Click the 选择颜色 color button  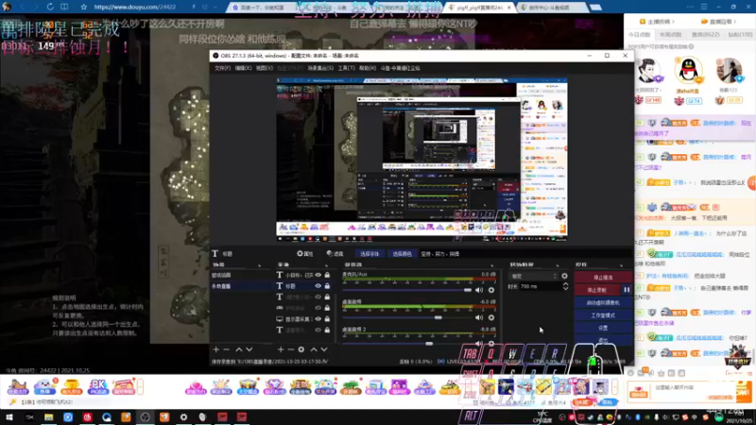point(403,254)
